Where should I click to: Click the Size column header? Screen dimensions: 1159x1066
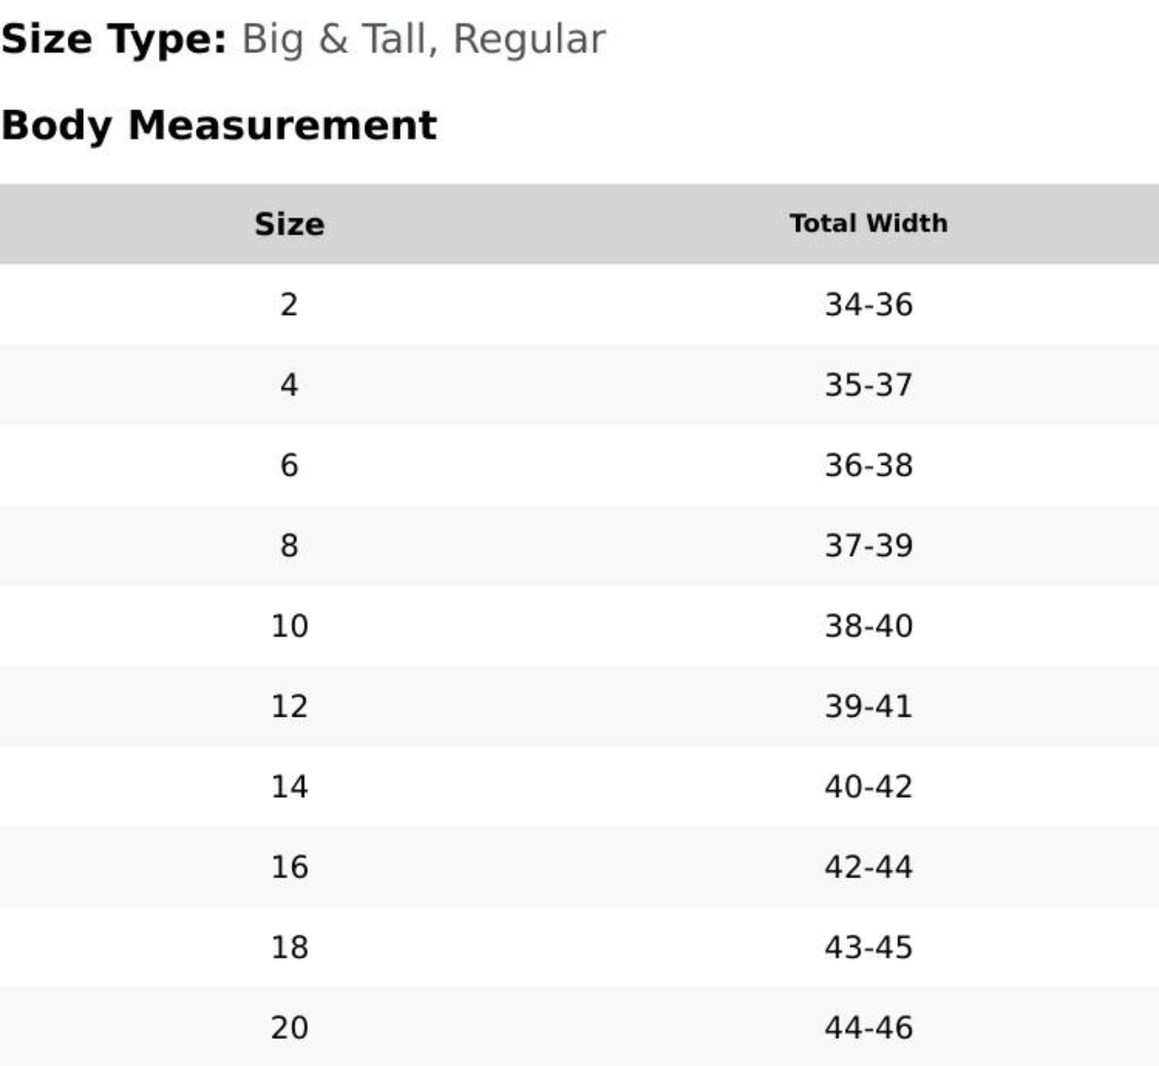289,224
